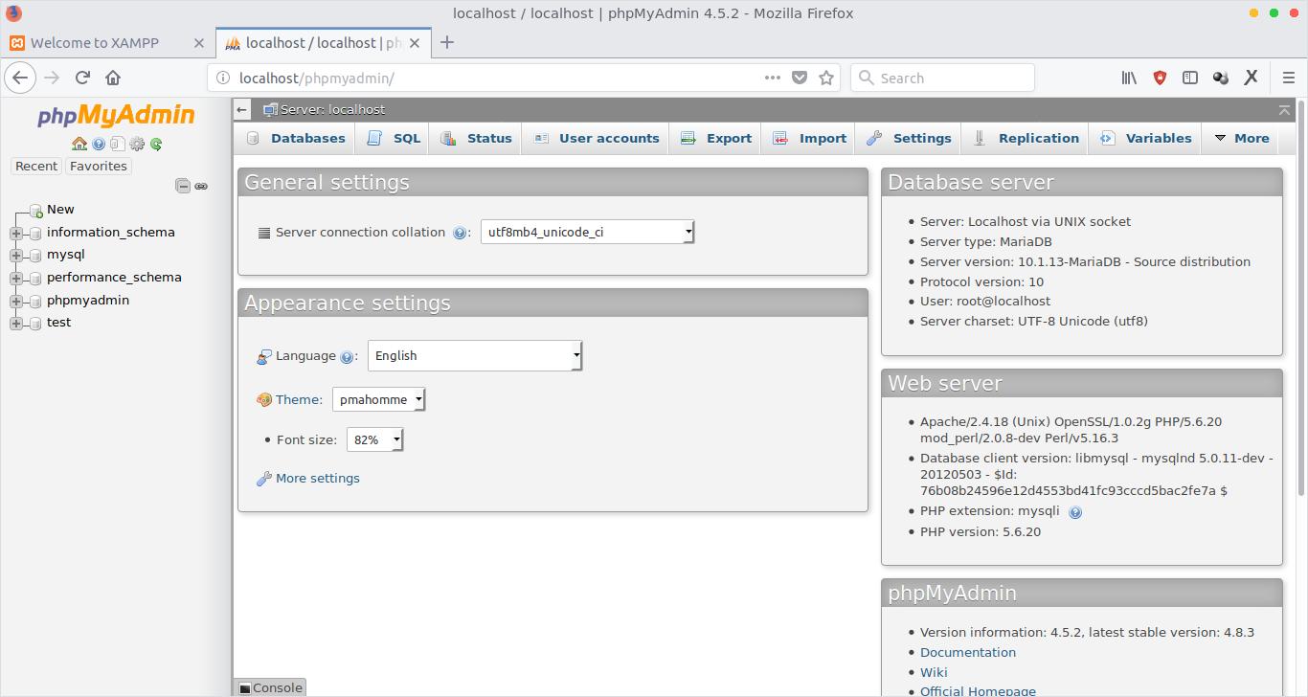Screen dimensions: 1308x697
Task: Click the New database icon in tree
Action: pos(35,210)
